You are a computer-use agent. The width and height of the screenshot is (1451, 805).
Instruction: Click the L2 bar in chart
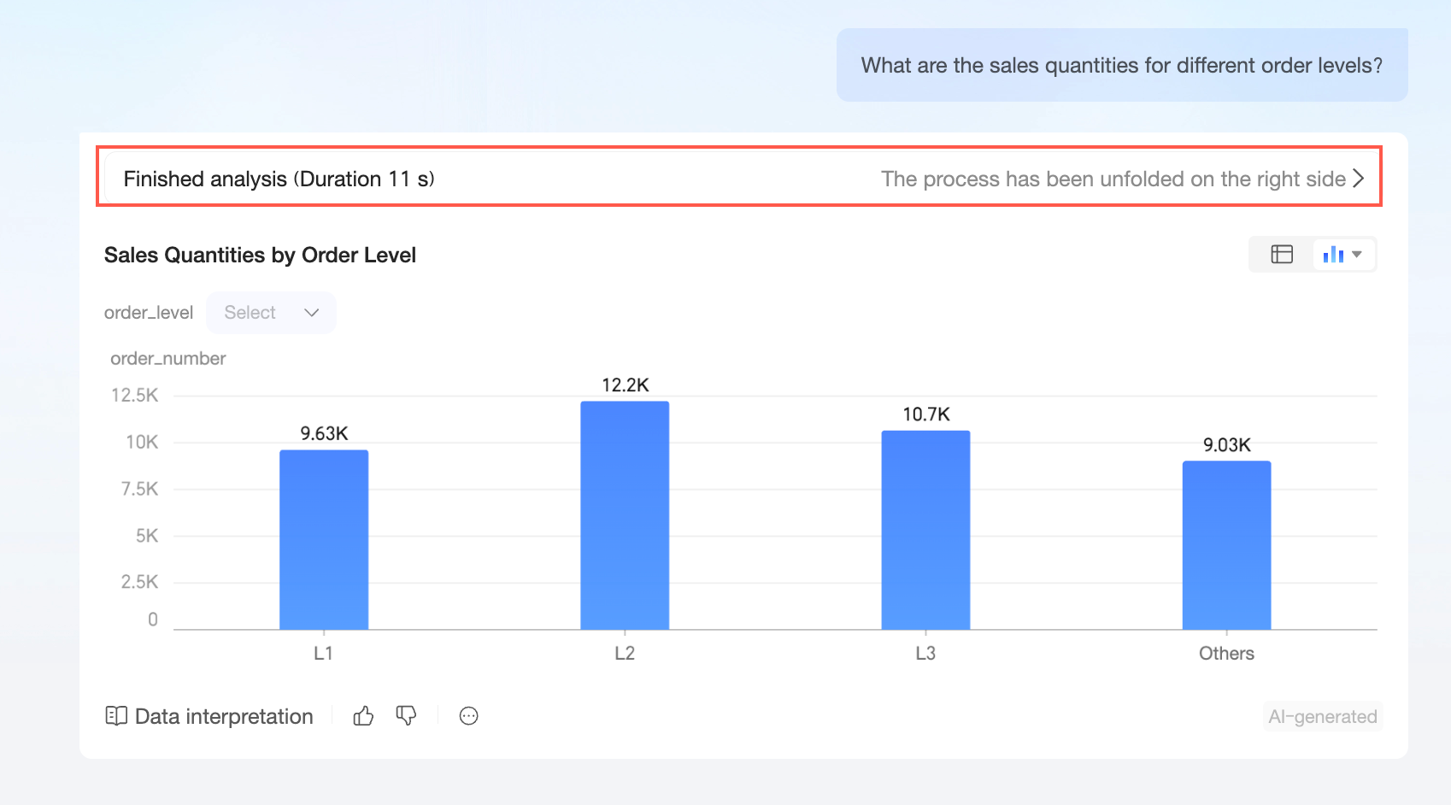pos(625,515)
